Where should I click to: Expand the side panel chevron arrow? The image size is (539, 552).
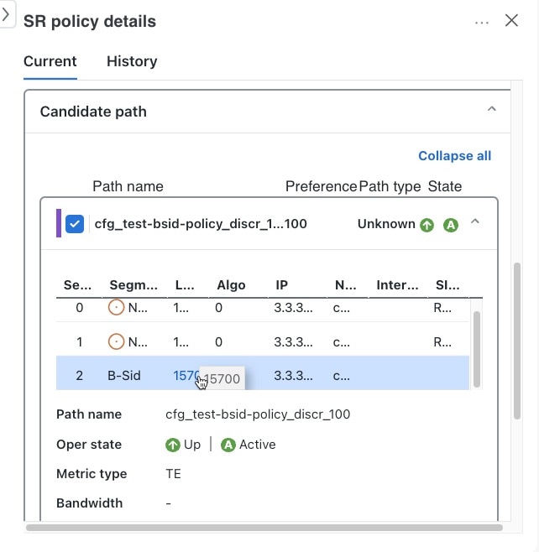pos(6,14)
